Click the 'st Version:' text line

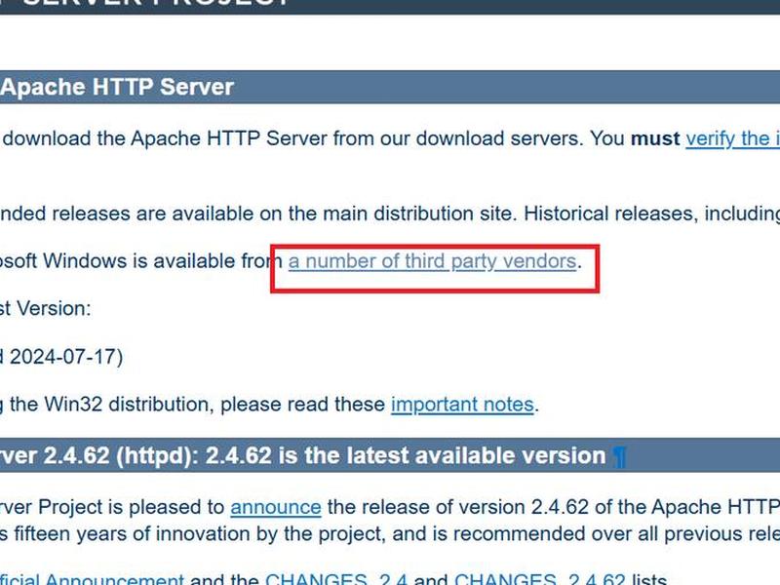click(x=45, y=309)
